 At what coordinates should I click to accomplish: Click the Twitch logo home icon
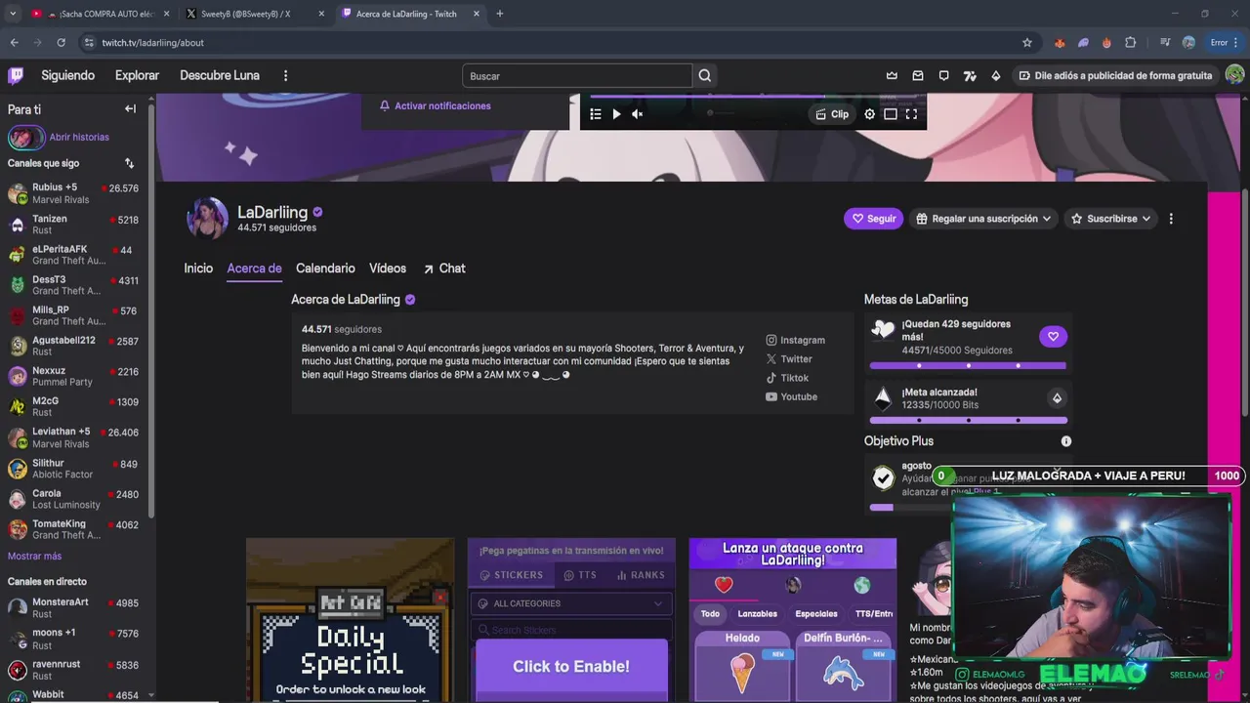tap(16, 75)
